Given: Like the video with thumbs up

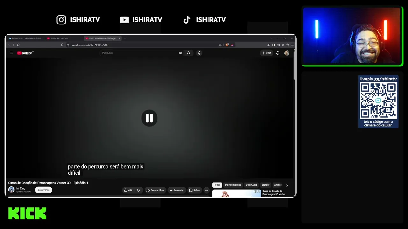Looking at the screenshot, I should (x=128, y=190).
